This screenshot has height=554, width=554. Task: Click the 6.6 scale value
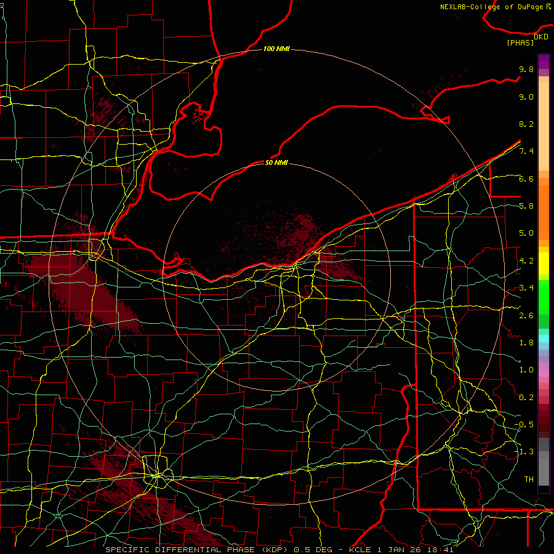pyautogui.click(x=526, y=179)
